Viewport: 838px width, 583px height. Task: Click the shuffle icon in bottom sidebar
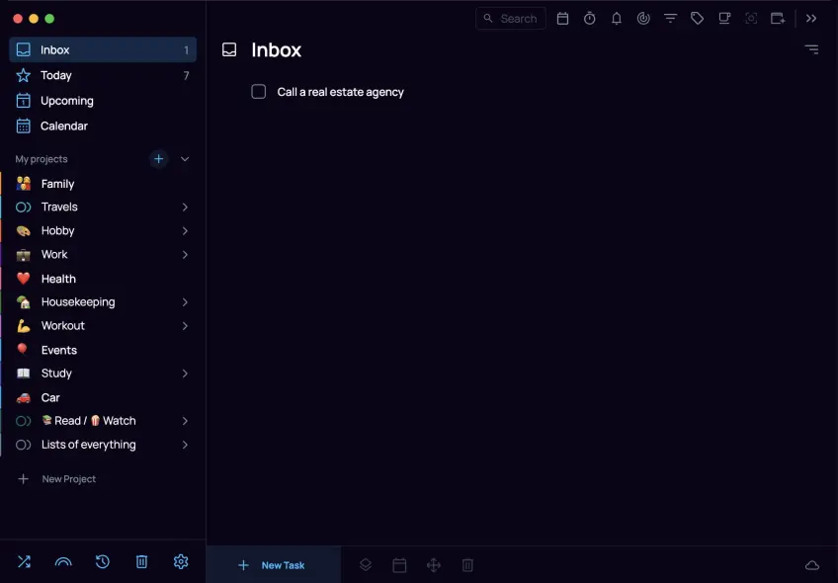[x=24, y=562]
